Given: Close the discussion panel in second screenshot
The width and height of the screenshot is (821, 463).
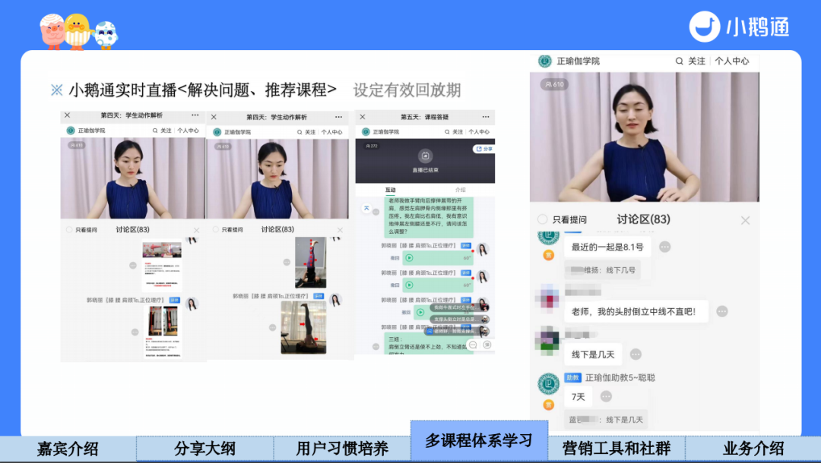Looking at the screenshot, I should (x=340, y=230).
